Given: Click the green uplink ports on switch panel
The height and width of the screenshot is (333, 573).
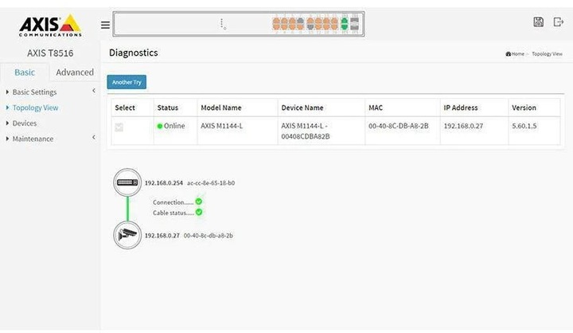Looking at the screenshot, I should 345,24.
